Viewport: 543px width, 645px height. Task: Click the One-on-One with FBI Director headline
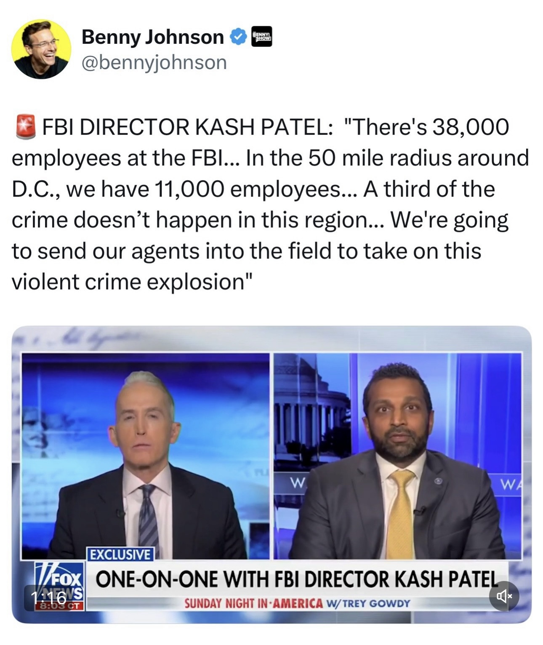tap(296, 579)
